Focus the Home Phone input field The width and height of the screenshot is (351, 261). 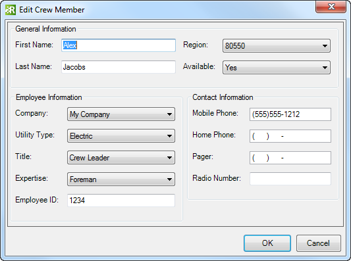tap(290, 136)
